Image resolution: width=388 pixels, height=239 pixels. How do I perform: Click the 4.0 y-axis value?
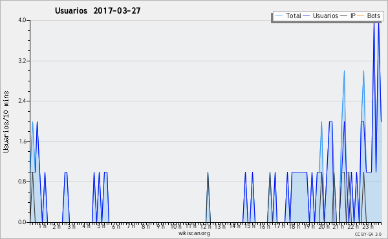tap(22, 20)
